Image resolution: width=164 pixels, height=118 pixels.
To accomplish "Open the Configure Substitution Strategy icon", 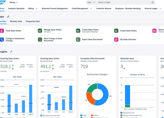I will (2, 40).
